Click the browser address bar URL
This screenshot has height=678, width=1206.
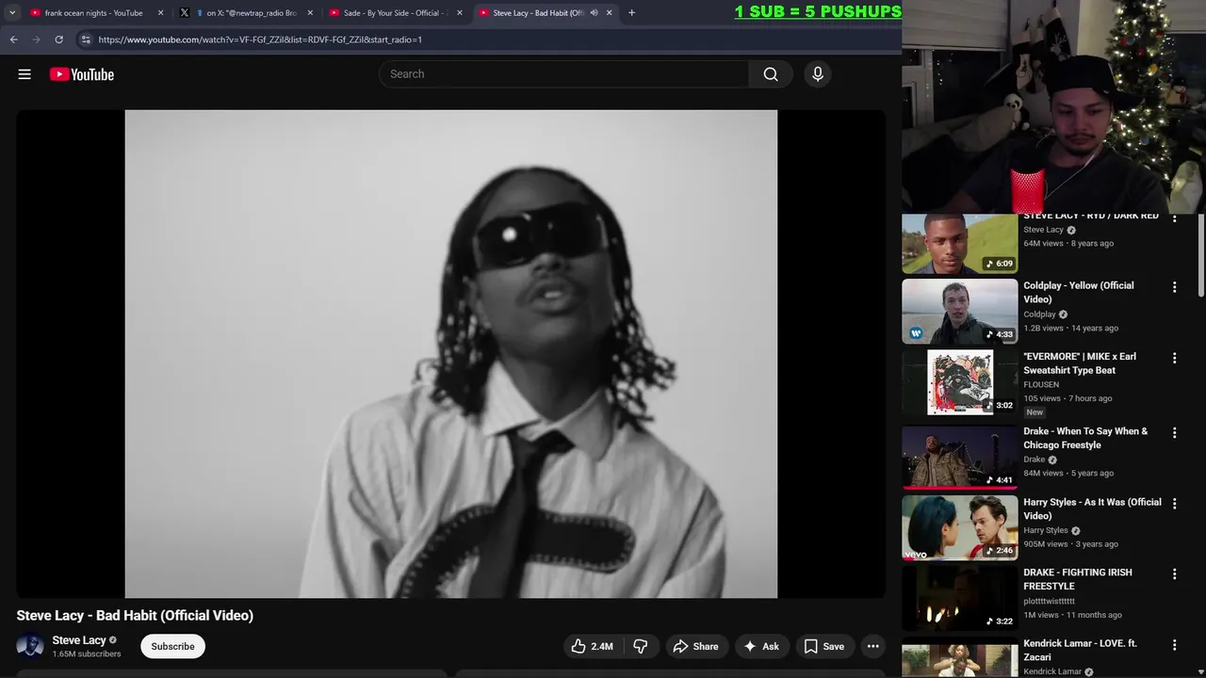260,40
